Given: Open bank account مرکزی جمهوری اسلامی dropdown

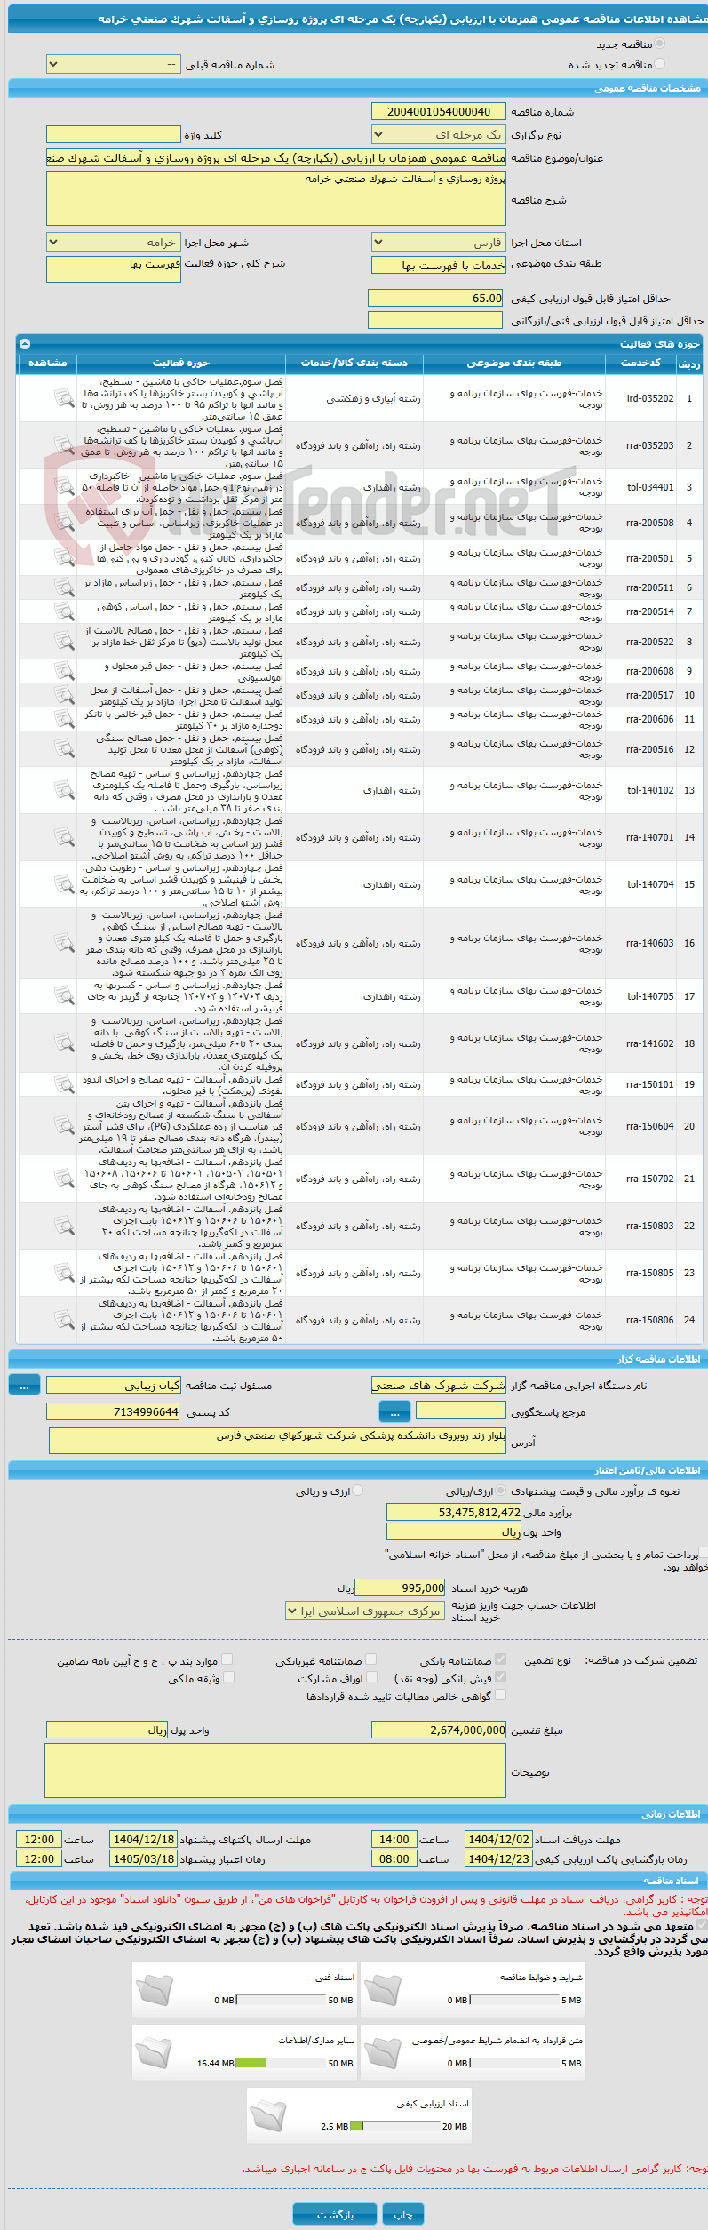Looking at the screenshot, I should pos(364,1610).
